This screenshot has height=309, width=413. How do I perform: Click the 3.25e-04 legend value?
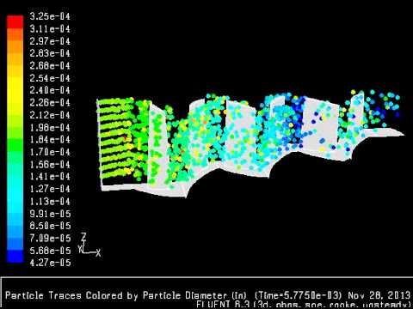click(x=50, y=16)
